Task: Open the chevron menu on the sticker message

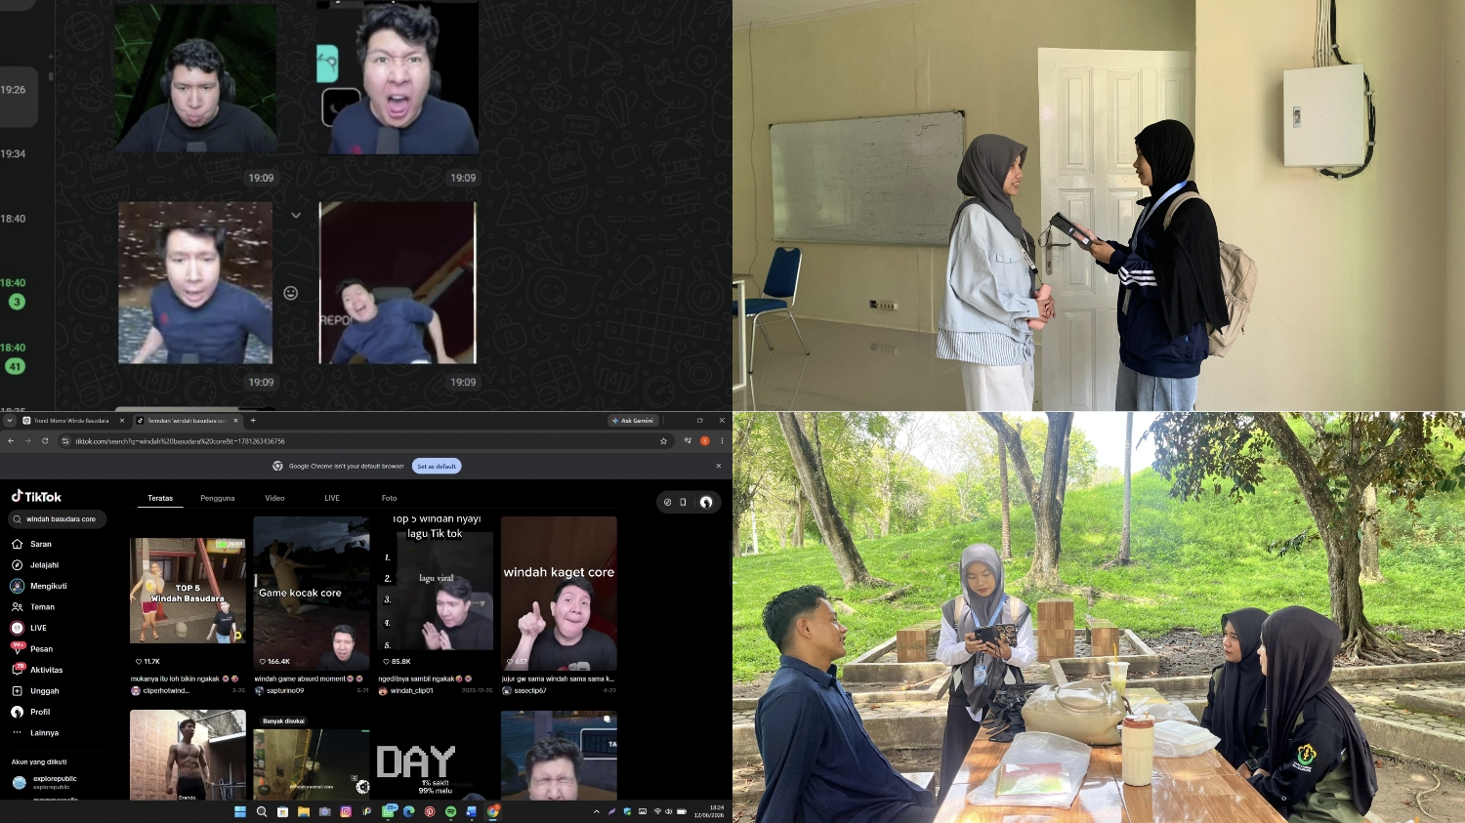Action: [x=296, y=215]
